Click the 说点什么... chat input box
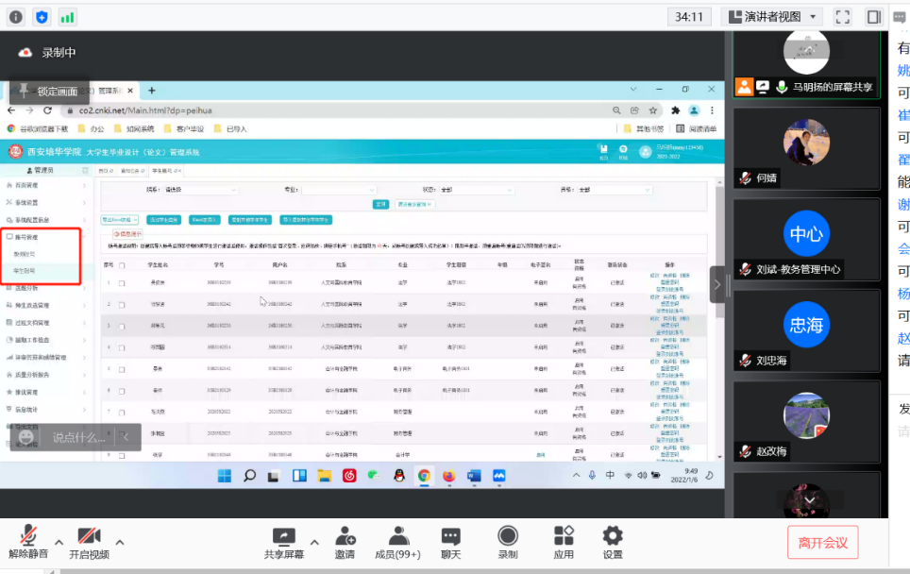910x574 pixels. pos(78,437)
